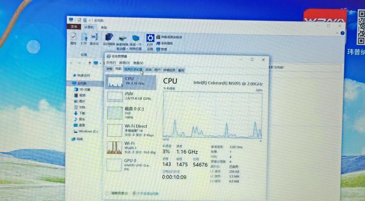Click the handles value 54676
The width and height of the screenshot is (365, 201).
click(200, 164)
